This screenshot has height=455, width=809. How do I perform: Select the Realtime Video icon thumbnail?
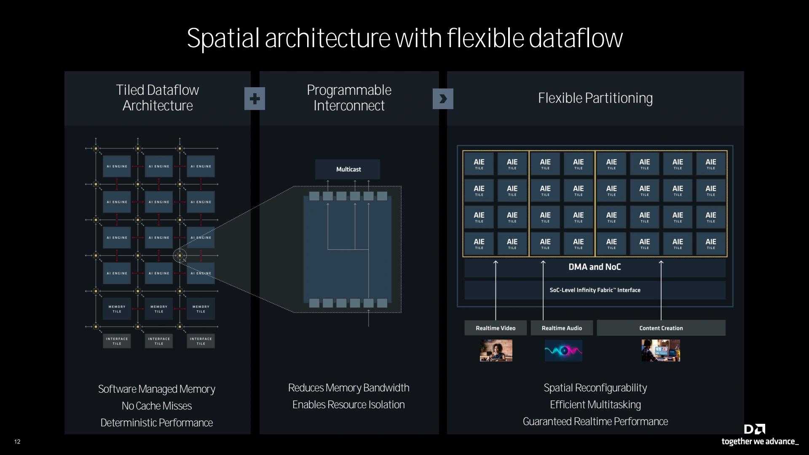tap(496, 351)
